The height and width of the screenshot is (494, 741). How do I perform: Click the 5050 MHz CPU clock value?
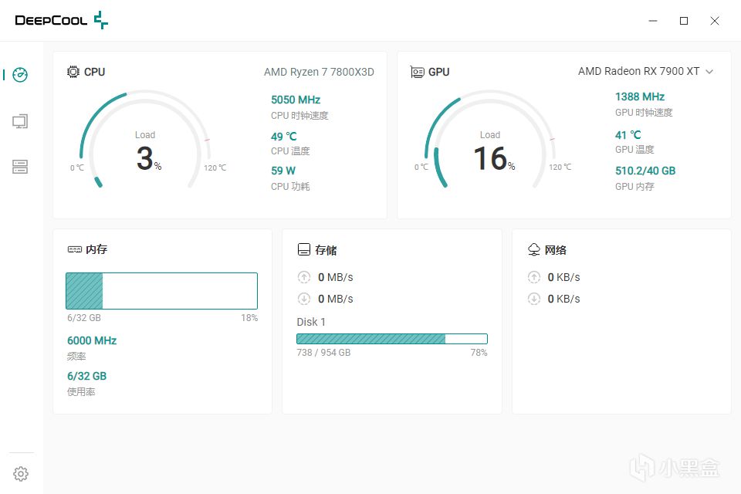(296, 100)
